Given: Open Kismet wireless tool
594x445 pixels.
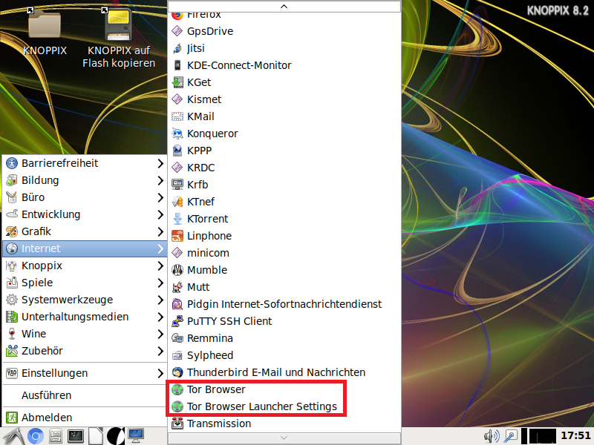Looking at the screenshot, I should 284,99.
